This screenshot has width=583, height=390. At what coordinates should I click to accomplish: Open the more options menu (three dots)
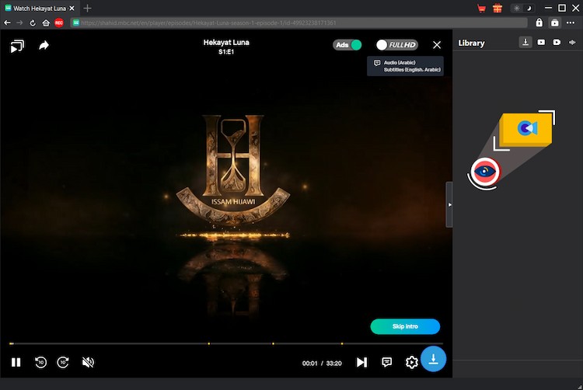point(571,23)
